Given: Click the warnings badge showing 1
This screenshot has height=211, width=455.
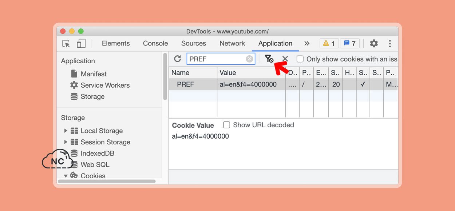Looking at the screenshot, I should [329, 44].
